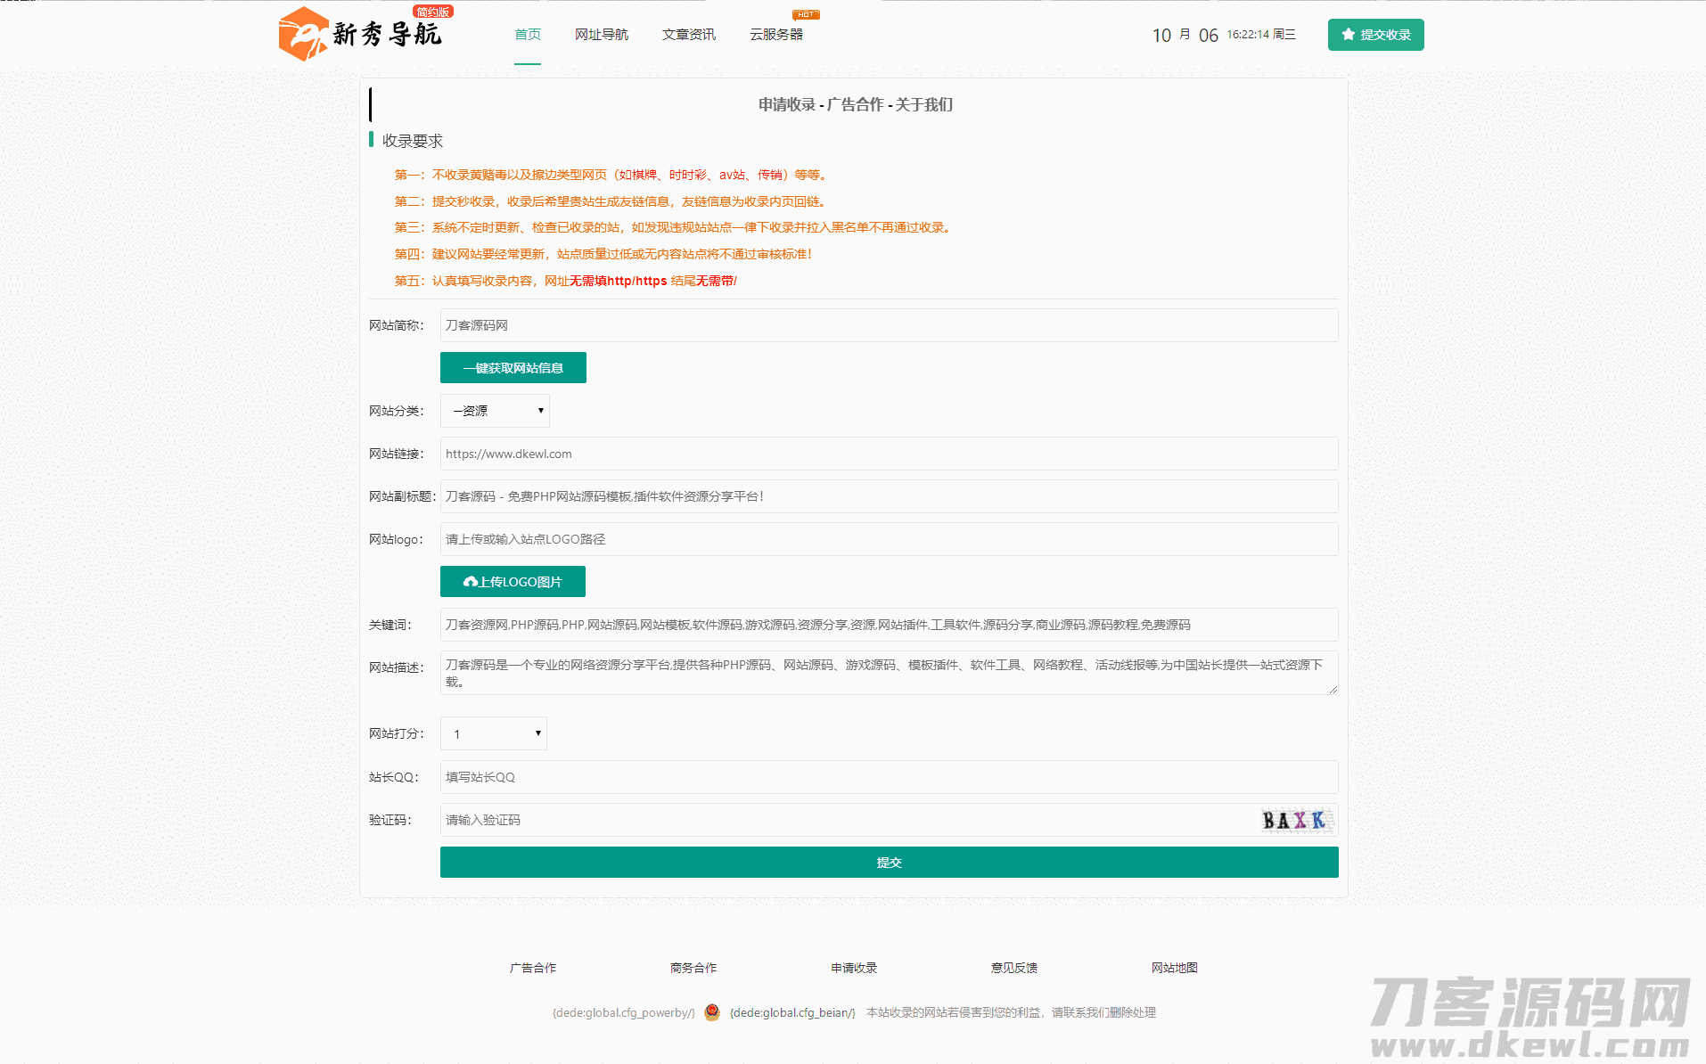Click the cloud upload icon on LOGO button
This screenshot has height=1064, width=1706.
(x=471, y=582)
